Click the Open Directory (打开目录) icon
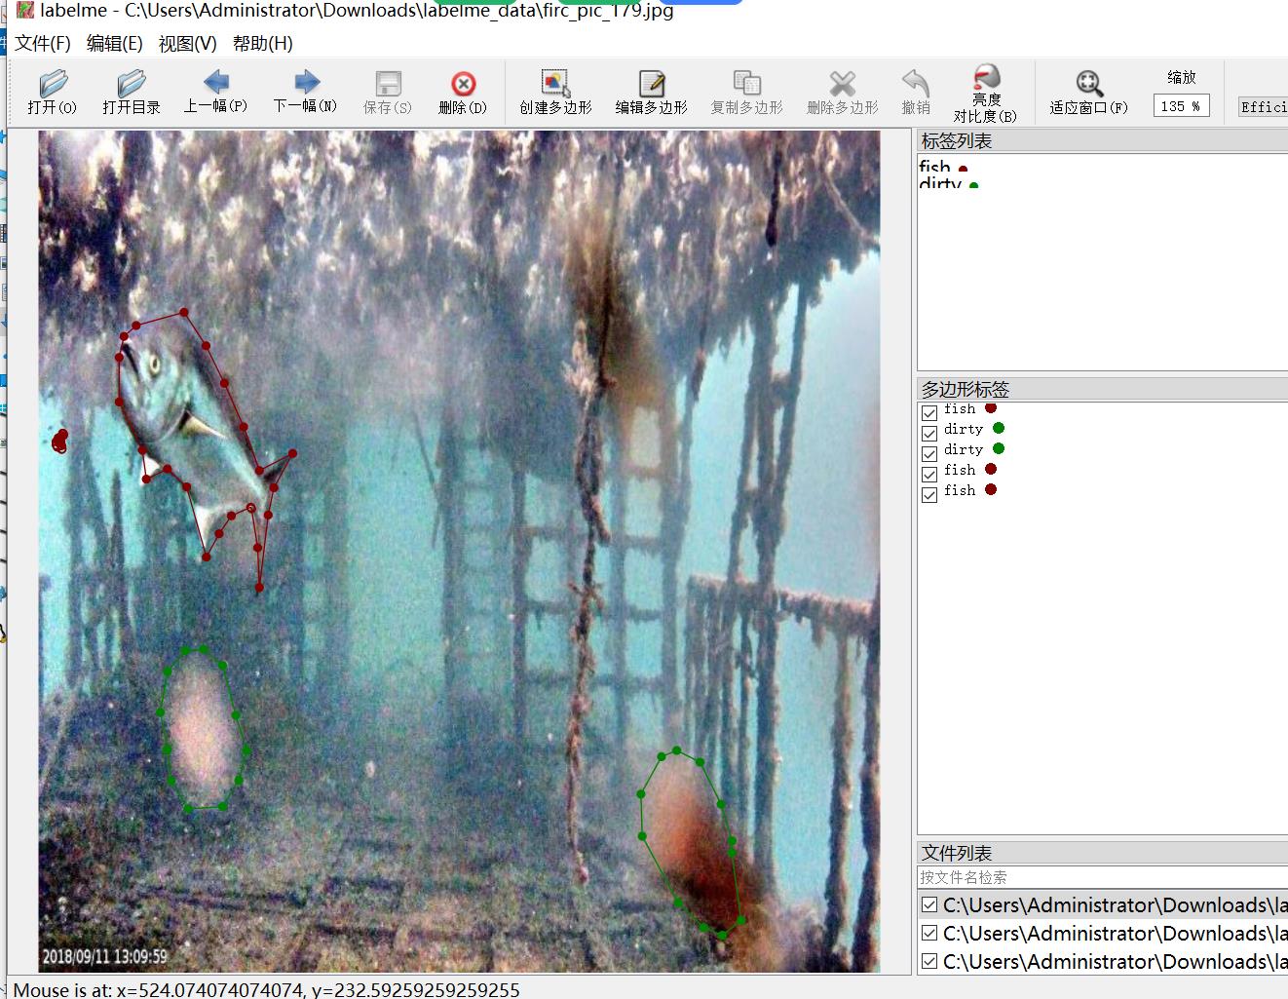 131,84
